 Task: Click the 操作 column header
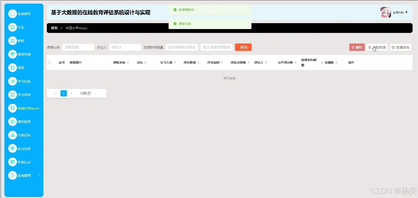[x=351, y=62]
